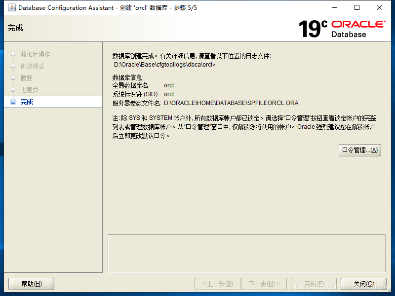Close the window with the title bar X
395x296 pixels.
click(380, 7)
